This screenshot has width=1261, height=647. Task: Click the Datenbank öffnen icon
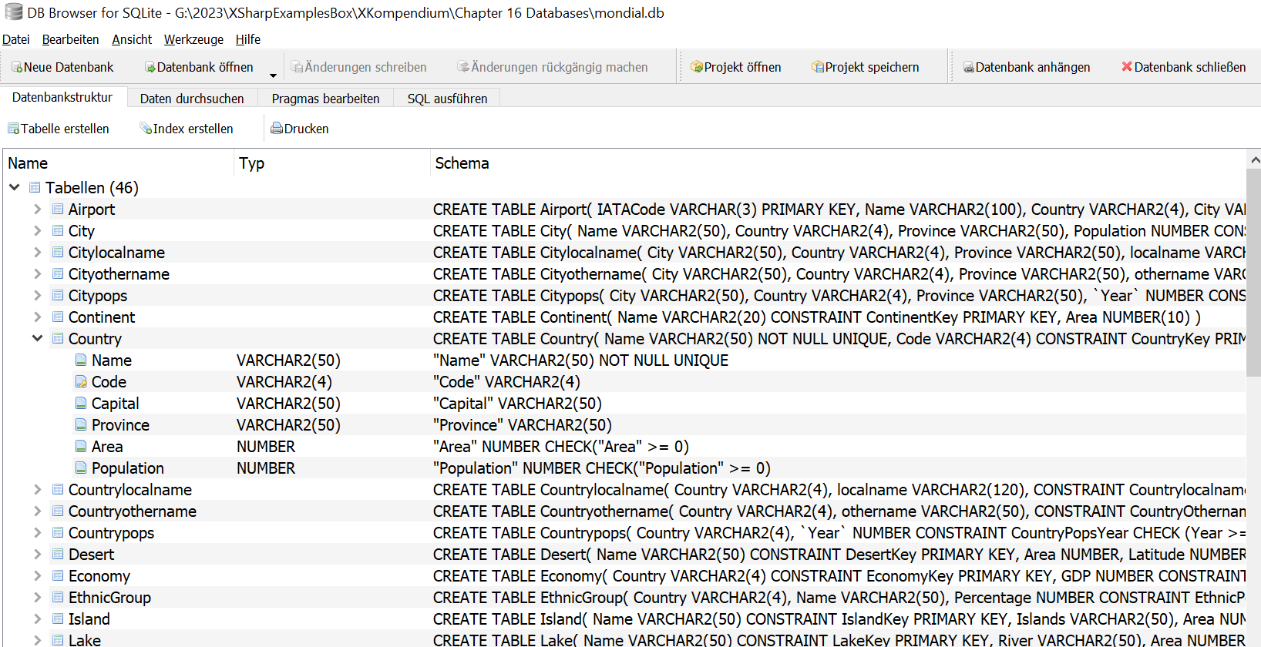click(150, 68)
